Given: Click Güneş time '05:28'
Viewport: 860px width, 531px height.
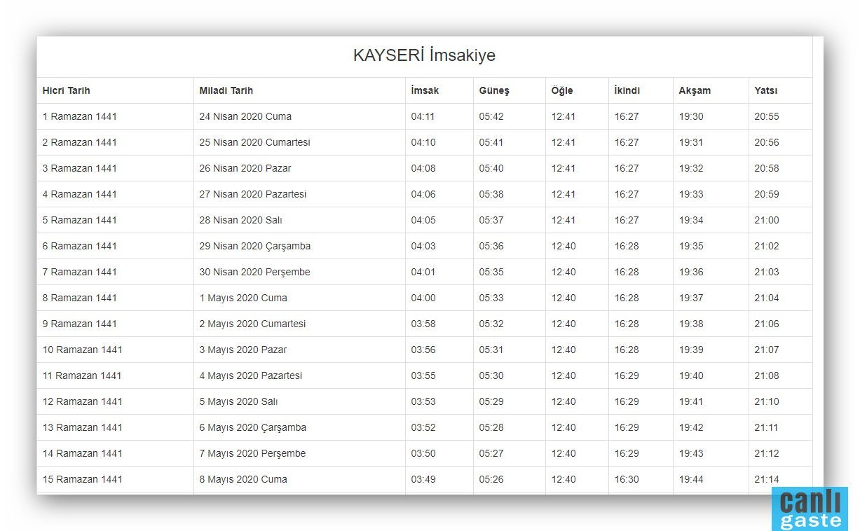Looking at the screenshot, I should coord(491,427).
